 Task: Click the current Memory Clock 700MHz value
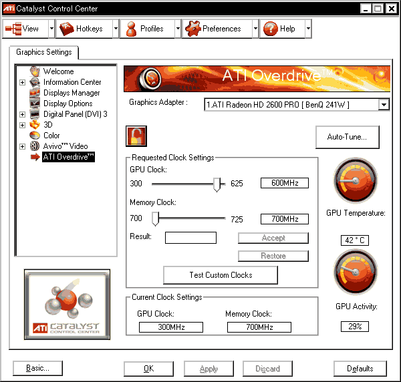pos(259,327)
